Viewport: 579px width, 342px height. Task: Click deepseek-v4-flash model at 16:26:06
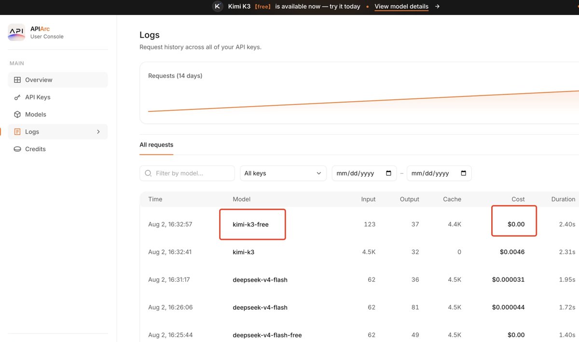[x=260, y=307]
